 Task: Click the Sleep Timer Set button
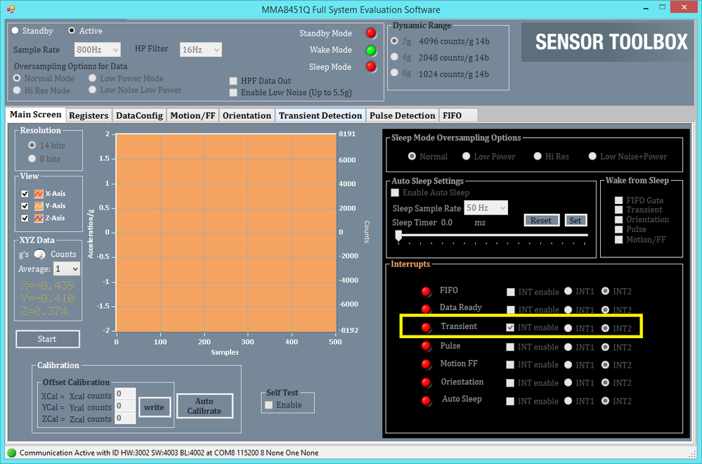tap(576, 220)
